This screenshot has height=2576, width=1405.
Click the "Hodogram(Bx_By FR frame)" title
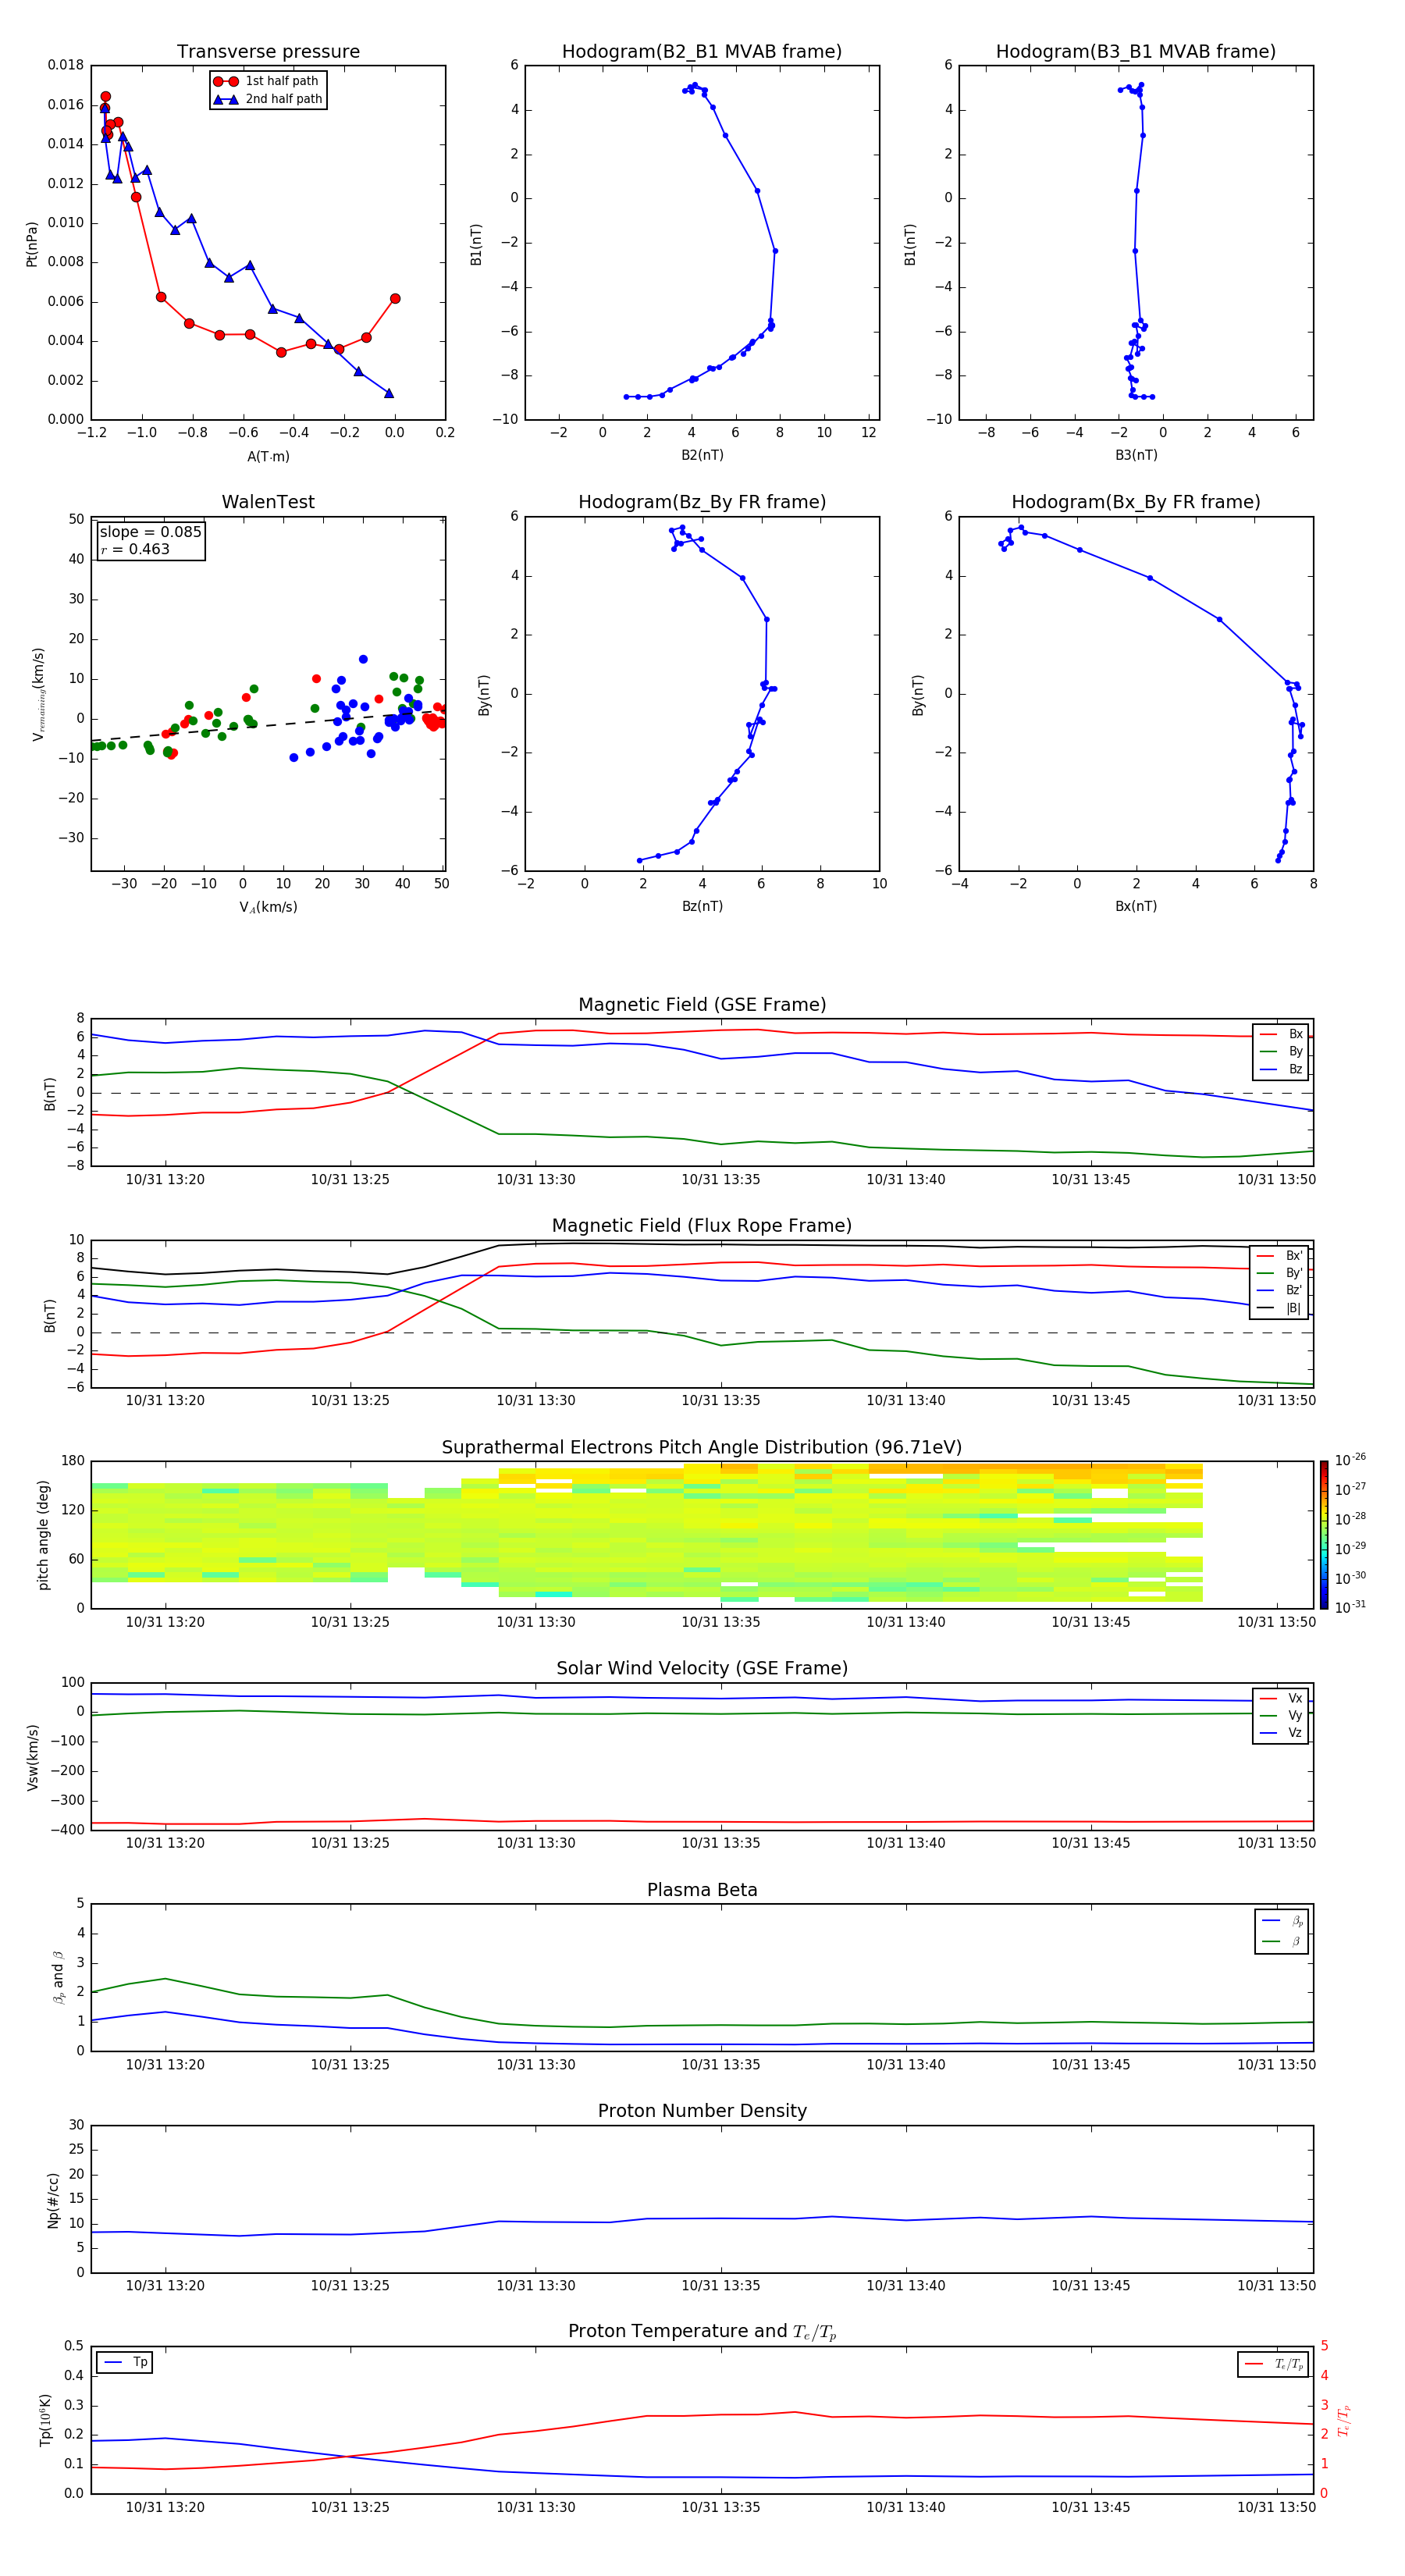(x=1136, y=502)
